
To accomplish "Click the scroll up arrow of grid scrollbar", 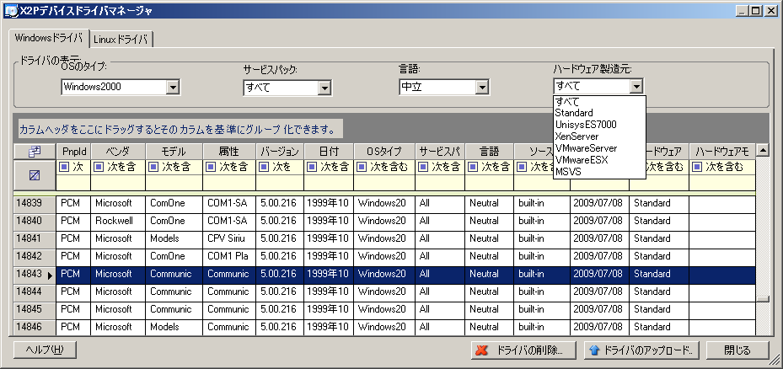I will (763, 150).
